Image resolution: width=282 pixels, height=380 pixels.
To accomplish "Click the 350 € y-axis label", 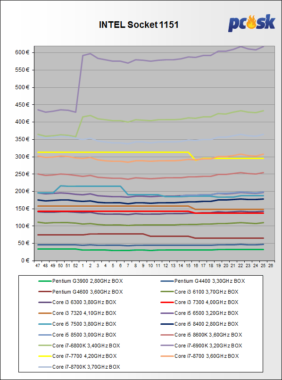I will click(22, 139).
